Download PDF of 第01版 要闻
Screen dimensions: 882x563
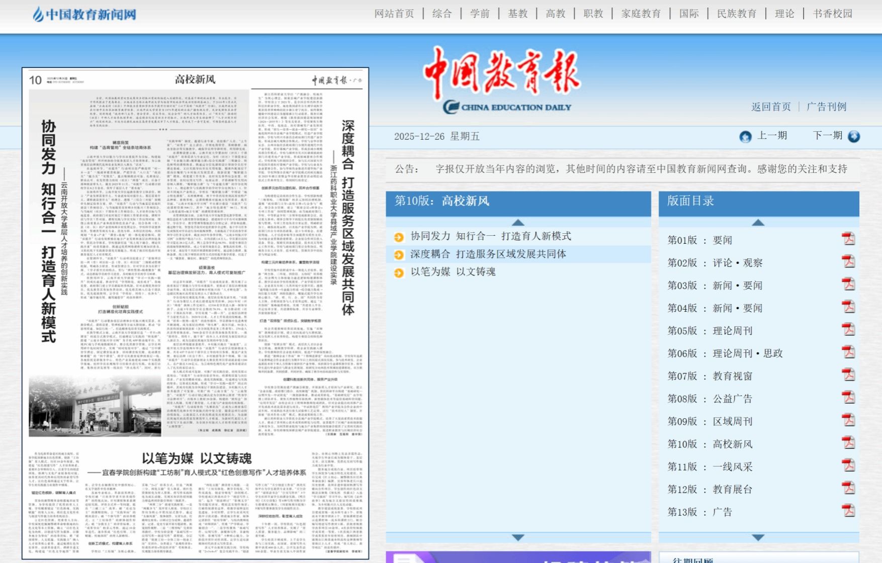(848, 239)
